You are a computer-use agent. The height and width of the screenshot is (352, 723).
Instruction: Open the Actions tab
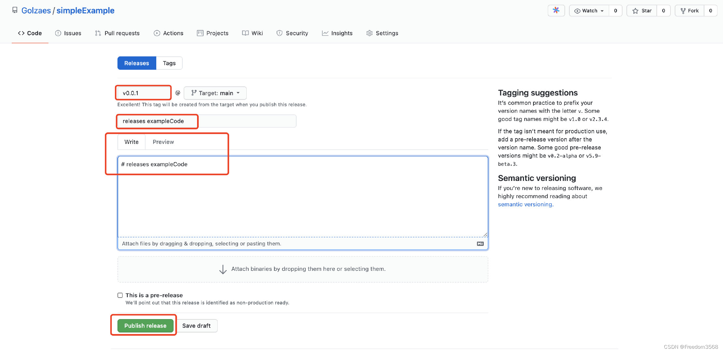click(x=168, y=33)
